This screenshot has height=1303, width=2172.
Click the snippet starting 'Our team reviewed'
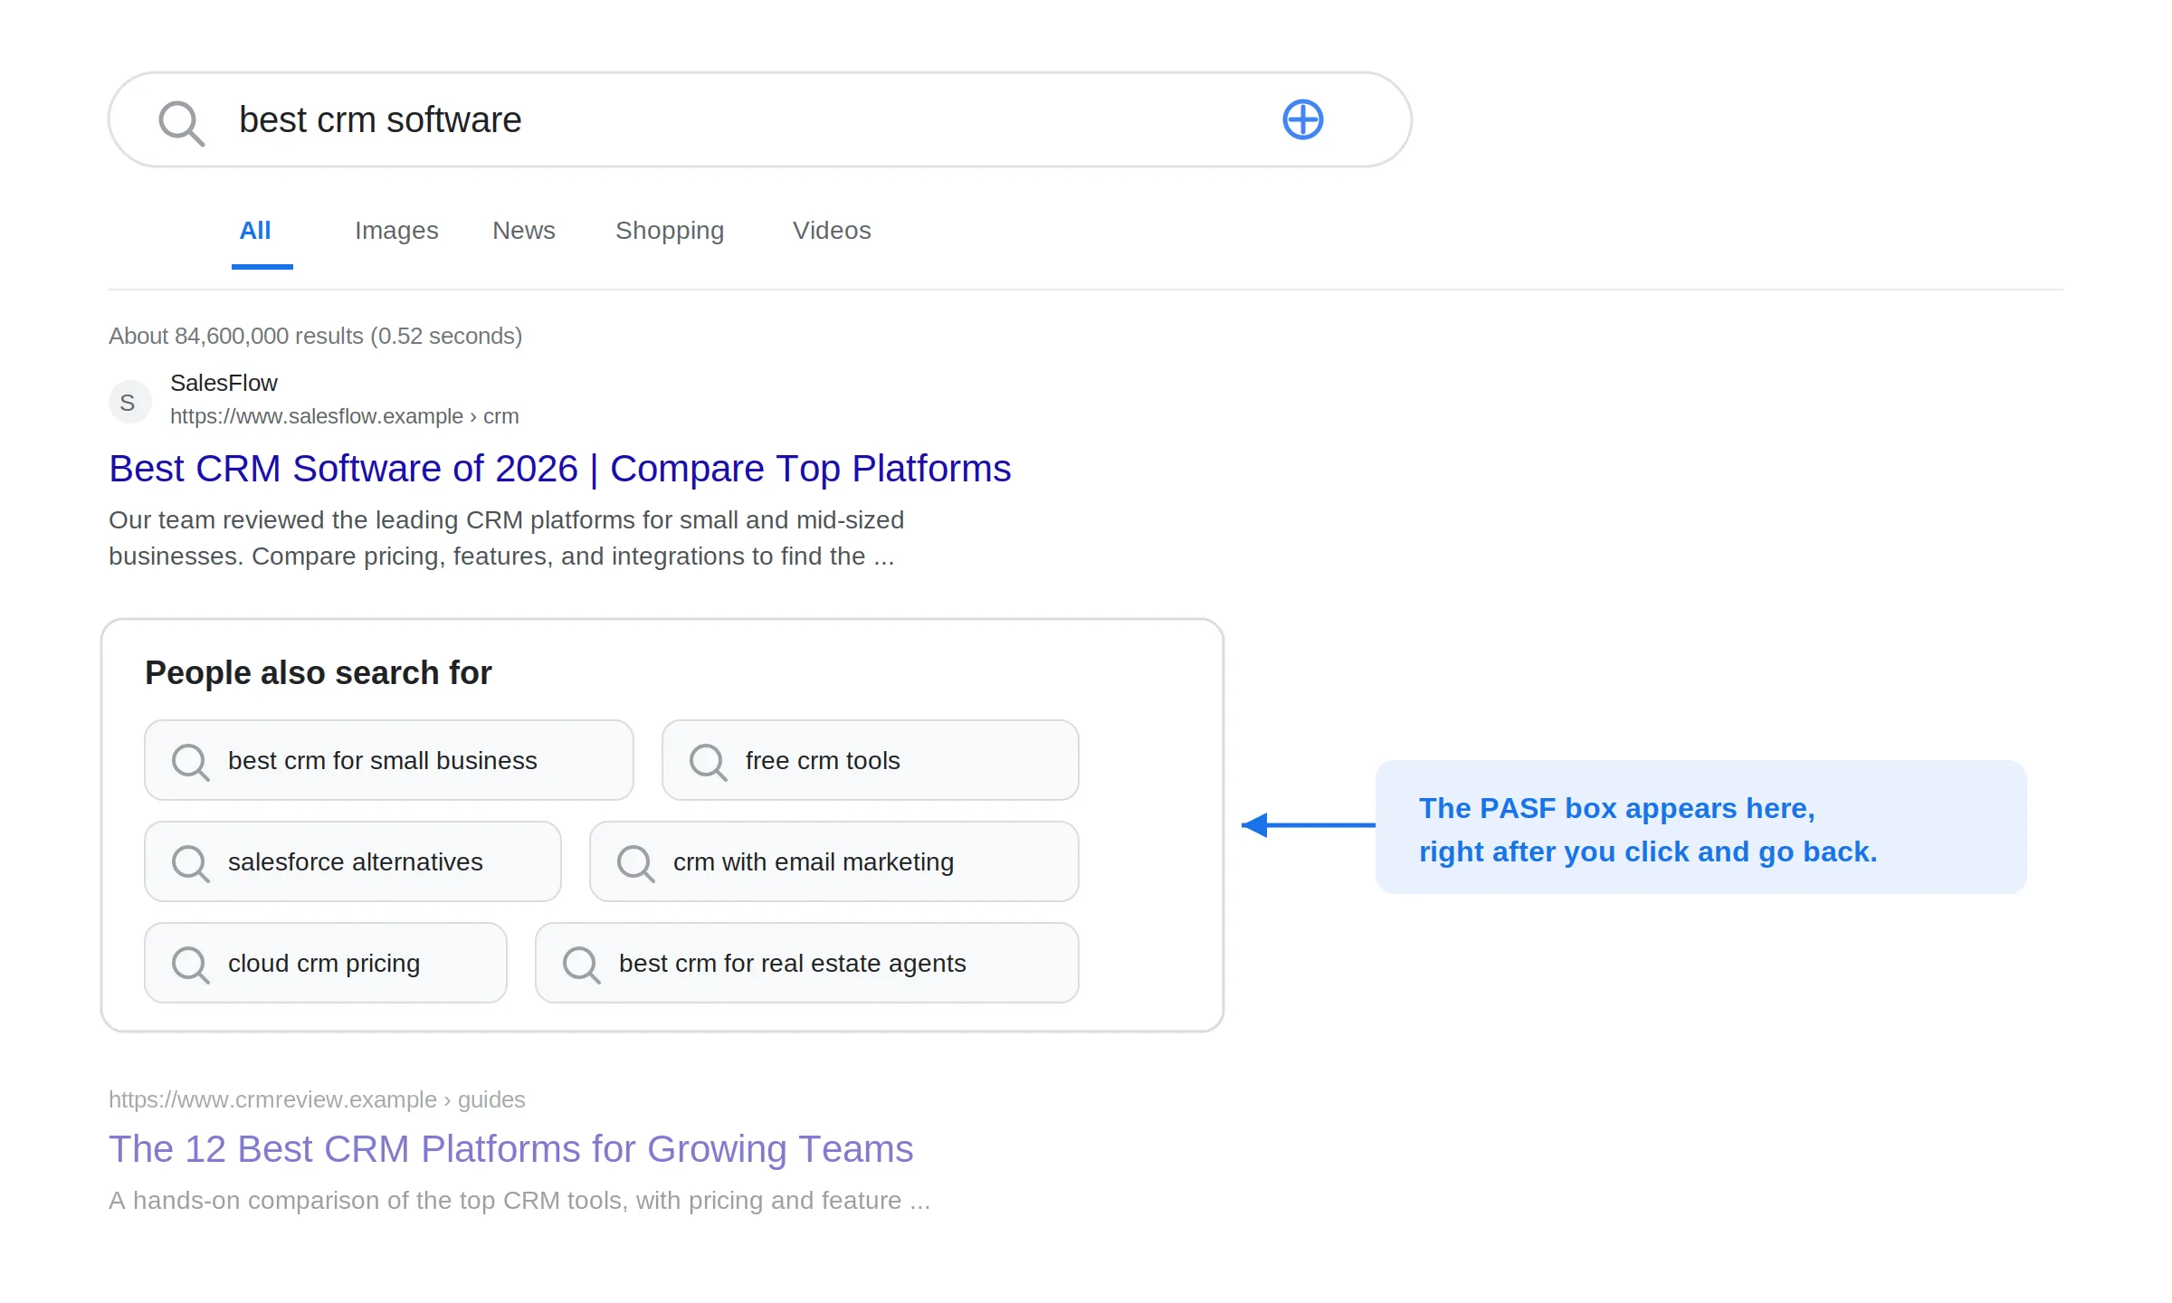click(x=507, y=537)
